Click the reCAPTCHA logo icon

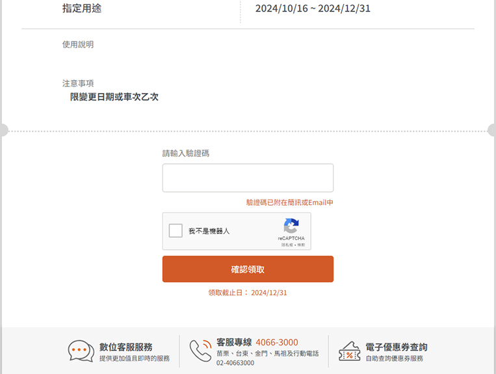click(x=291, y=226)
